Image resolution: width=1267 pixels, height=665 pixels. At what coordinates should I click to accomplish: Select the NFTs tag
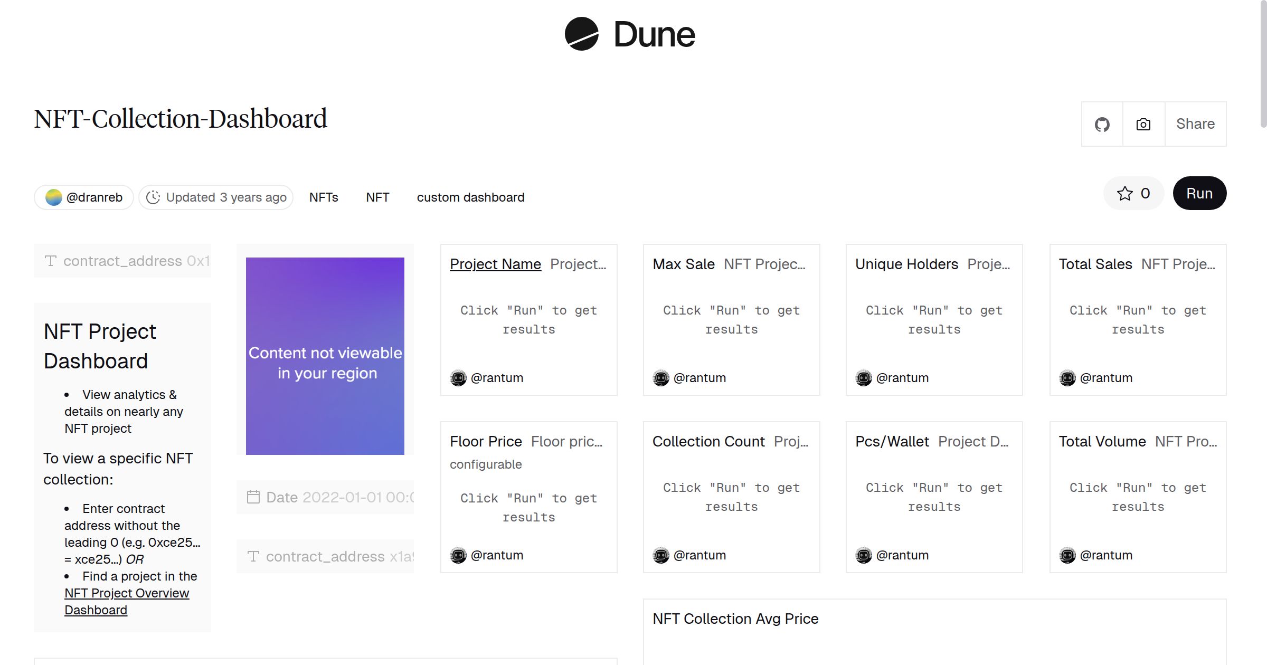[x=324, y=197]
